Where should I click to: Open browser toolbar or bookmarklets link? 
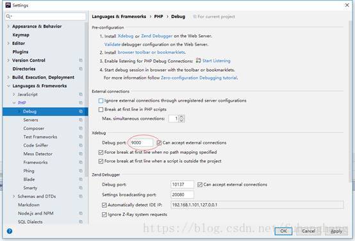point(151,52)
